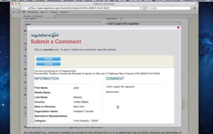Viewport: 213px width, 134px height.
Task: Click the Last Name value Reeves
Action: pos(78,97)
